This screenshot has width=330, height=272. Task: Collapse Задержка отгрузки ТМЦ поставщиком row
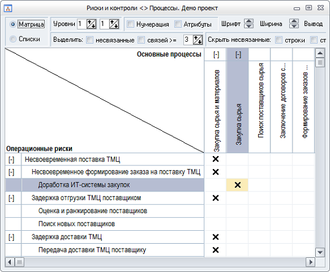pos(11,198)
